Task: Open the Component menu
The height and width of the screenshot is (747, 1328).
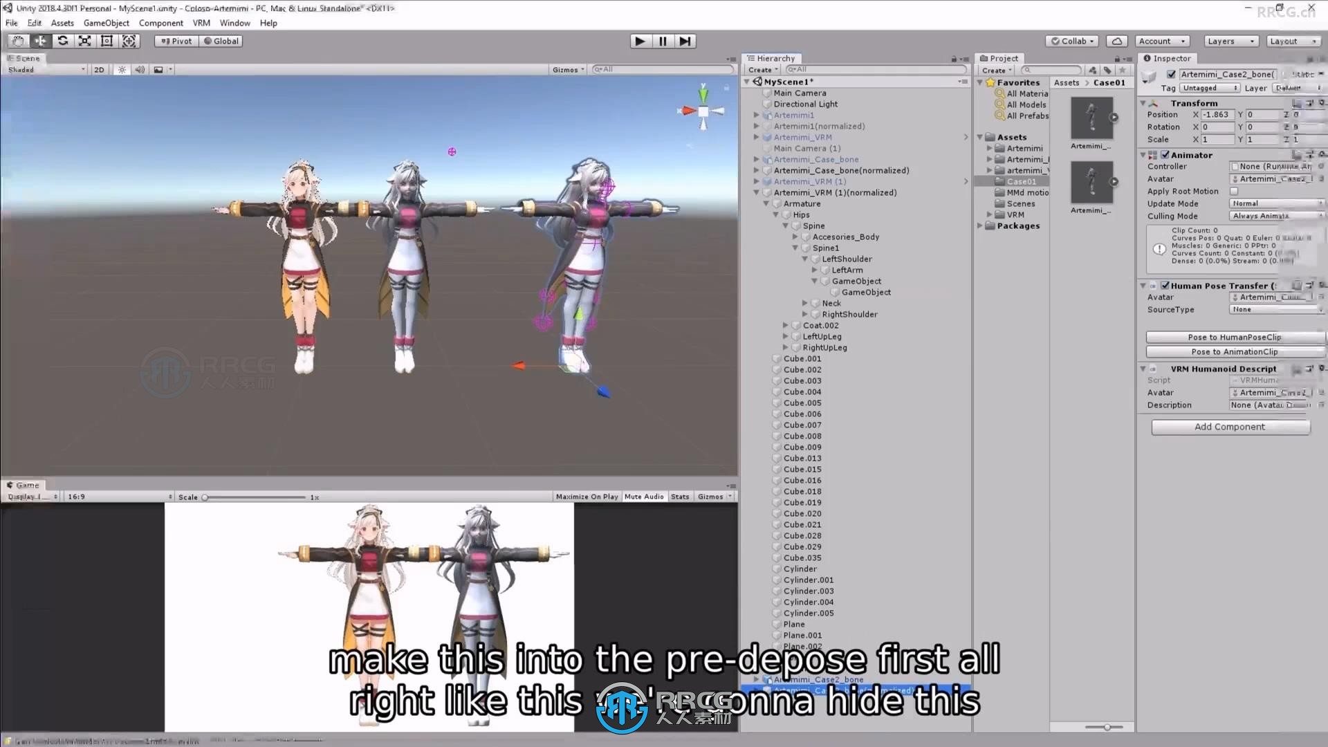Action: pyautogui.click(x=161, y=23)
